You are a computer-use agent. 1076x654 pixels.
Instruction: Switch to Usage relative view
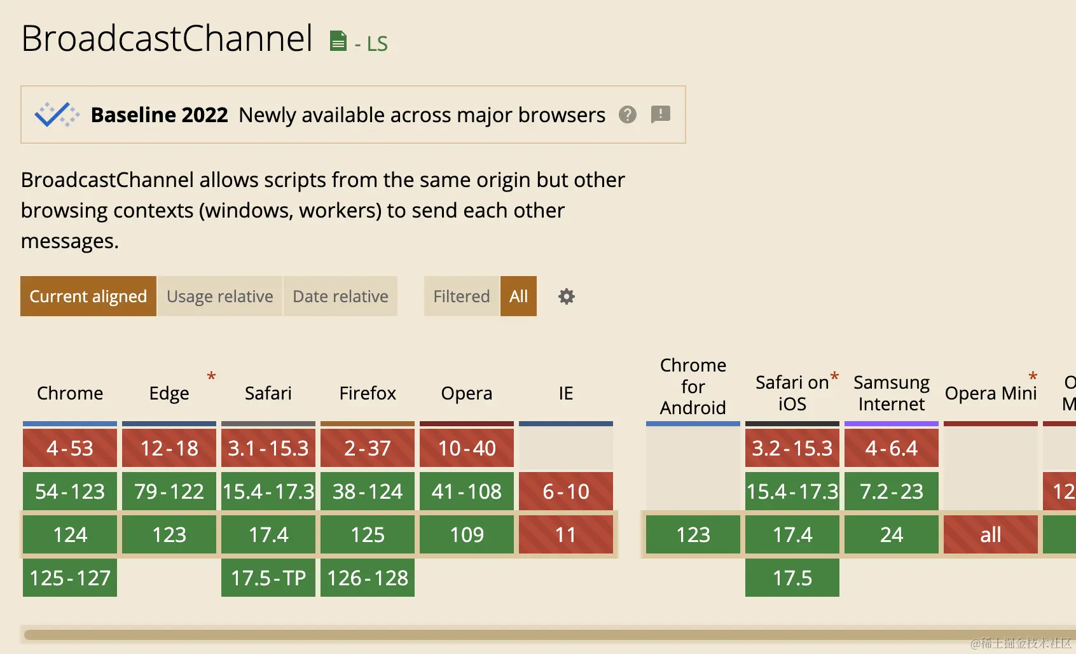[x=220, y=296]
